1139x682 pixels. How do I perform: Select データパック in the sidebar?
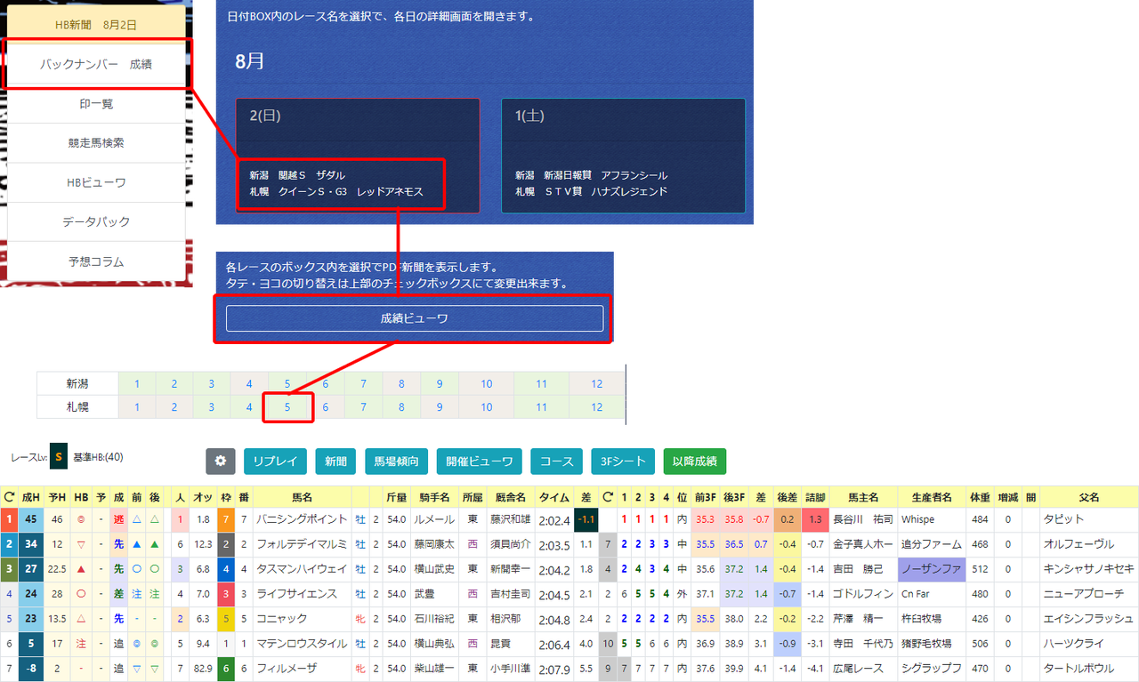(x=96, y=223)
